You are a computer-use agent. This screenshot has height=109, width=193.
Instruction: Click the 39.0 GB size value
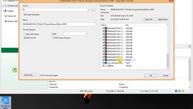pyautogui.click(x=122, y=16)
